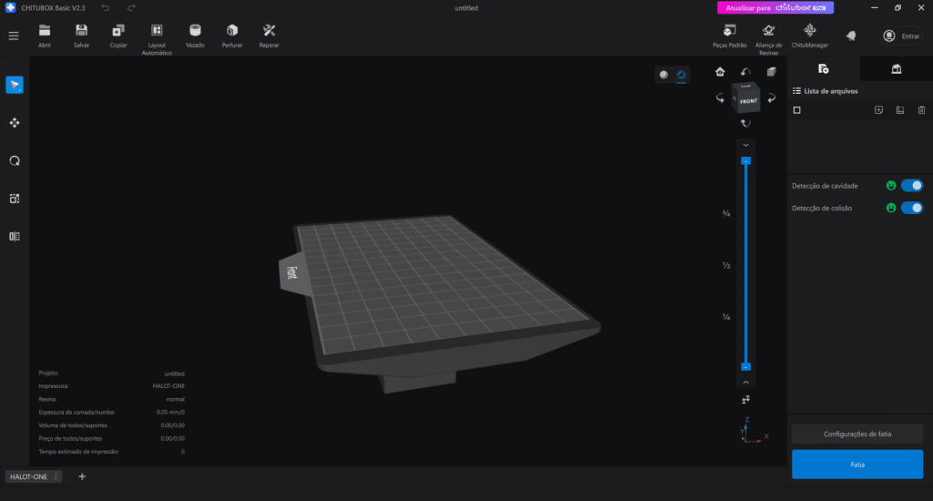The image size is (933, 501).
Task: Click the Resina normal value
Action: (176, 399)
